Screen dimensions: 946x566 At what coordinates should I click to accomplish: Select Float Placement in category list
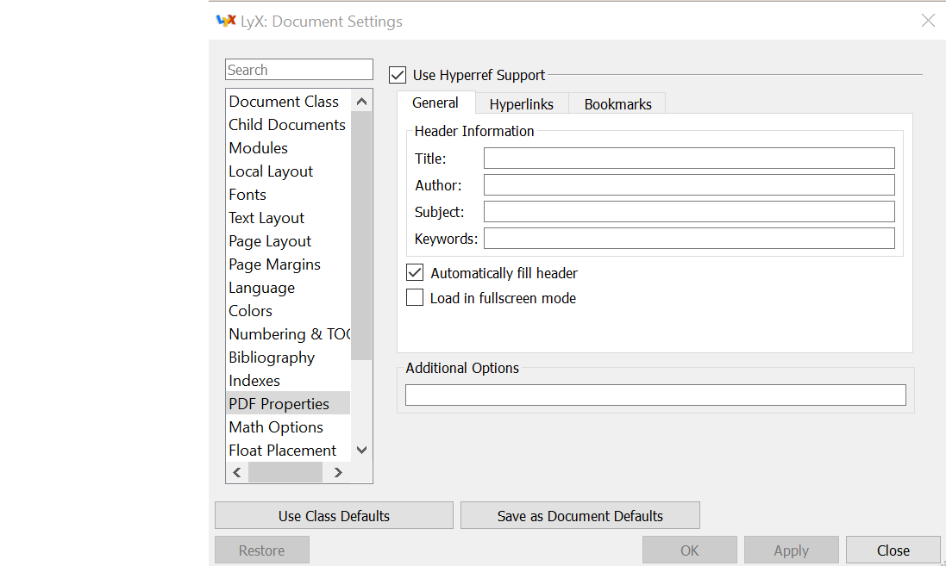point(288,451)
